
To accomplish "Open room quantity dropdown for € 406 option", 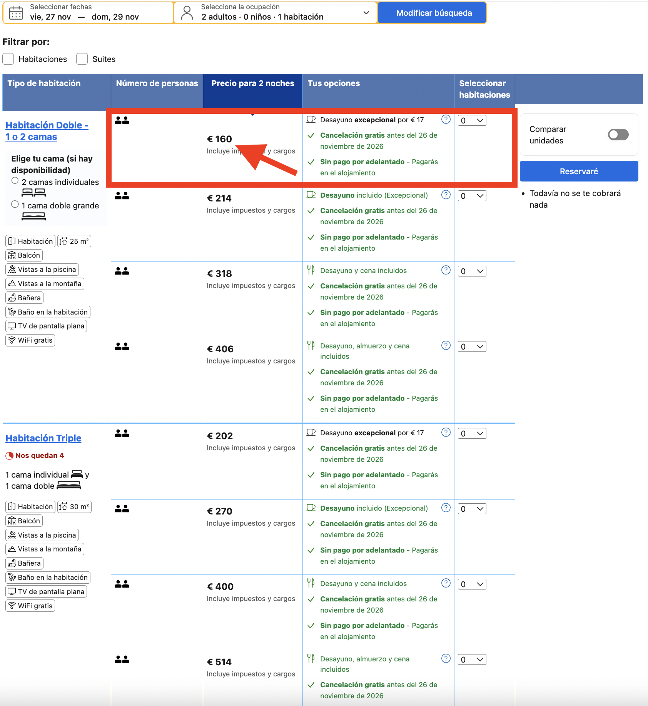I will tap(472, 346).
